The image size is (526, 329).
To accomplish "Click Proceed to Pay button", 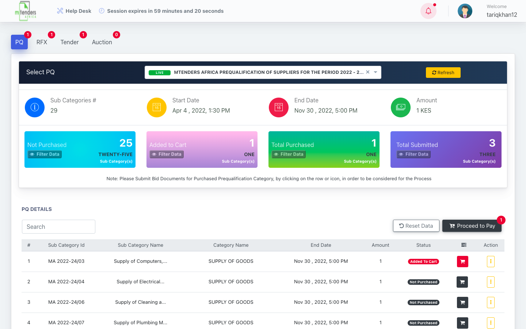I will click(472, 226).
